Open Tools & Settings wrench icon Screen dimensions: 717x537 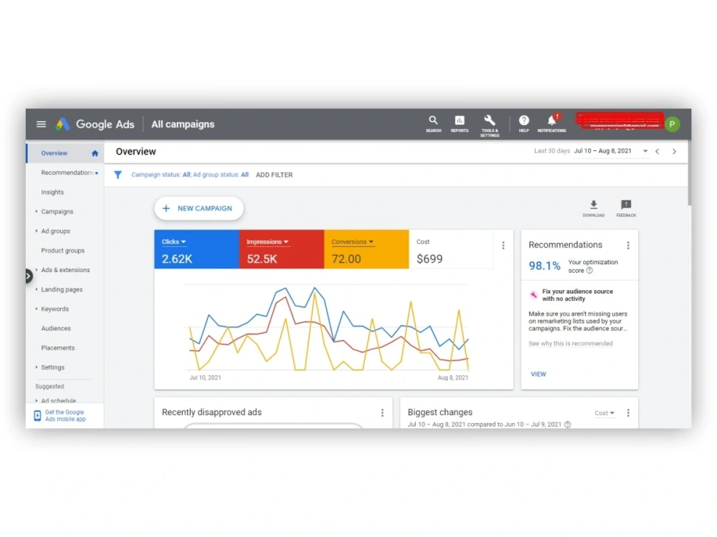click(x=490, y=123)
